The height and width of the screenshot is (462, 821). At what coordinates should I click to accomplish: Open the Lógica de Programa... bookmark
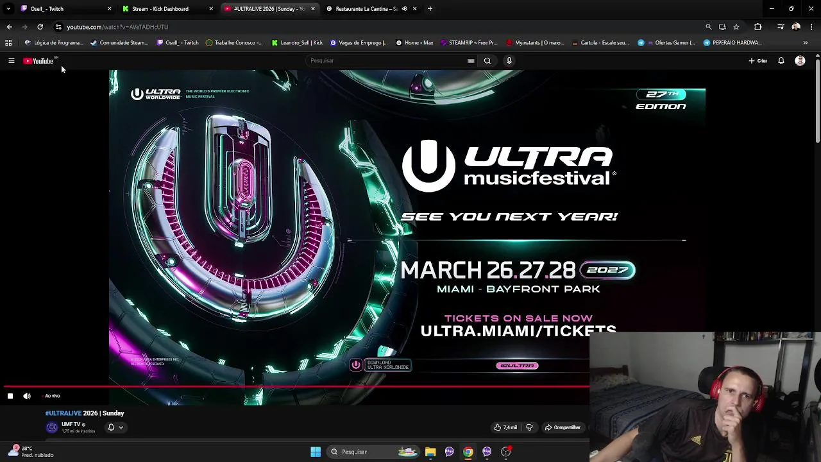pyautogui.click(x=54, y=43)
